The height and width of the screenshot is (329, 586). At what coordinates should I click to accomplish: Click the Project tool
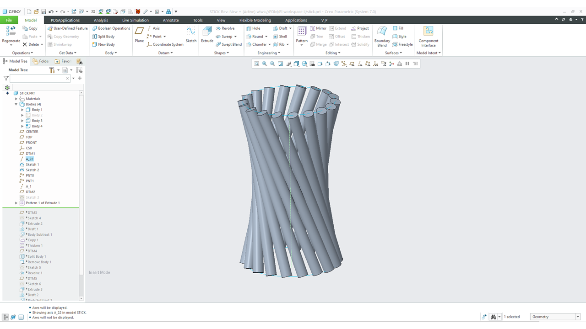click(360, 28)
